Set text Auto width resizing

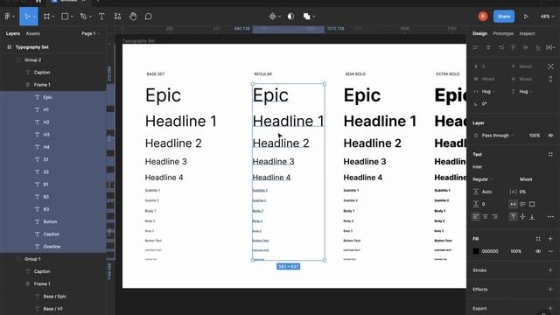pyautogui.click(x=514, y=204)
